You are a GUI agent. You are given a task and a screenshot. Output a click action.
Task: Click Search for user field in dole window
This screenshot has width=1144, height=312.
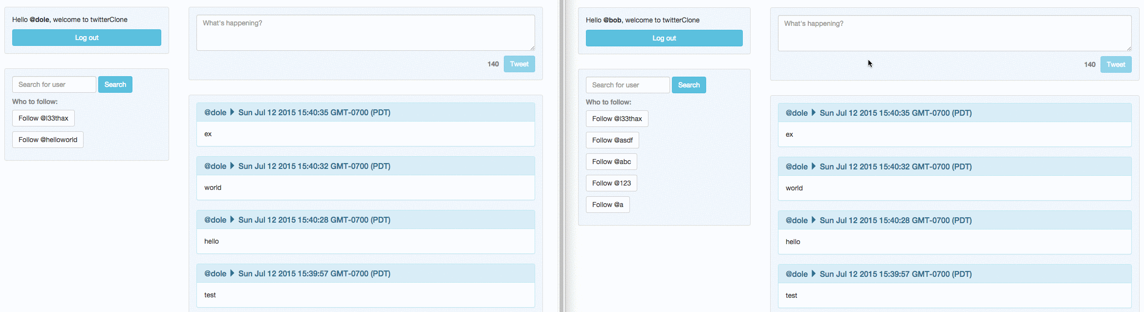point(54,84)
